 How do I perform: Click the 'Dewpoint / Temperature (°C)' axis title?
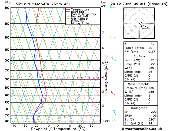[x=58, y=129]
